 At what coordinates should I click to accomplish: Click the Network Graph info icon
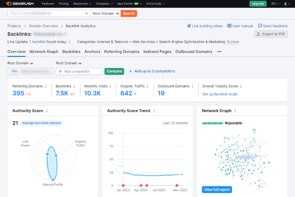pos(235,111)
